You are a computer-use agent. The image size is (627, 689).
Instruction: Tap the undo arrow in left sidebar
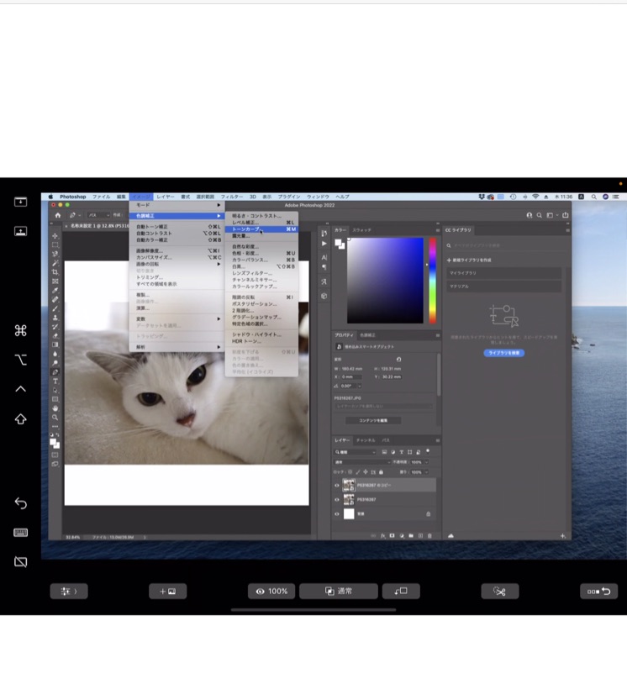[x=21, y=503]
